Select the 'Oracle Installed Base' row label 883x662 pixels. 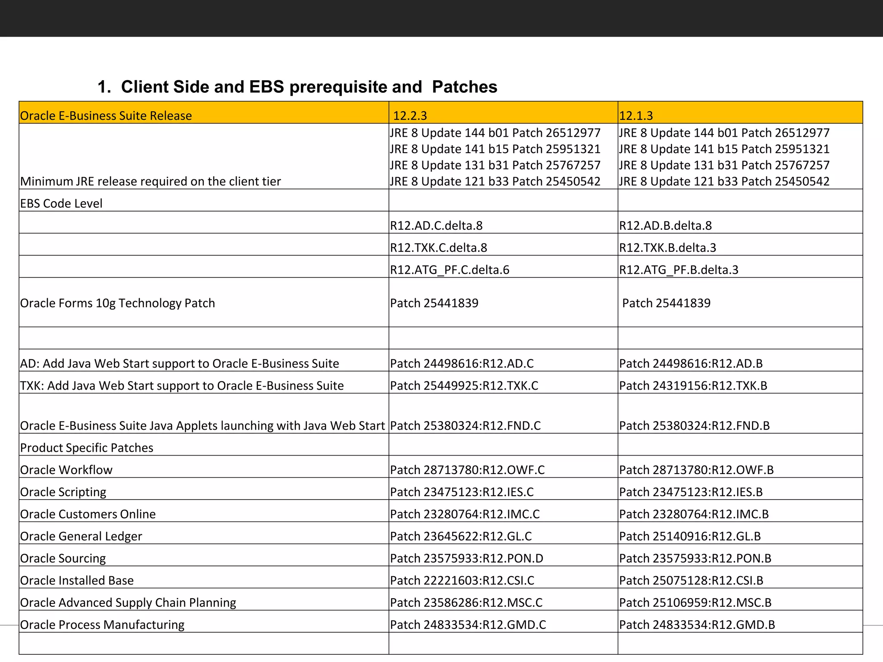(77, 581)
